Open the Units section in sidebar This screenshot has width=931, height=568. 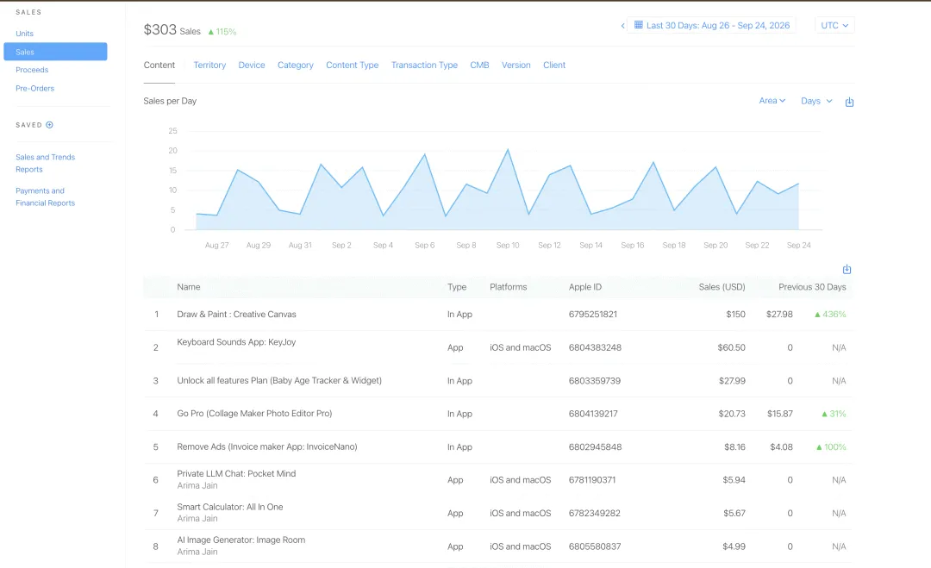(24, 34)
